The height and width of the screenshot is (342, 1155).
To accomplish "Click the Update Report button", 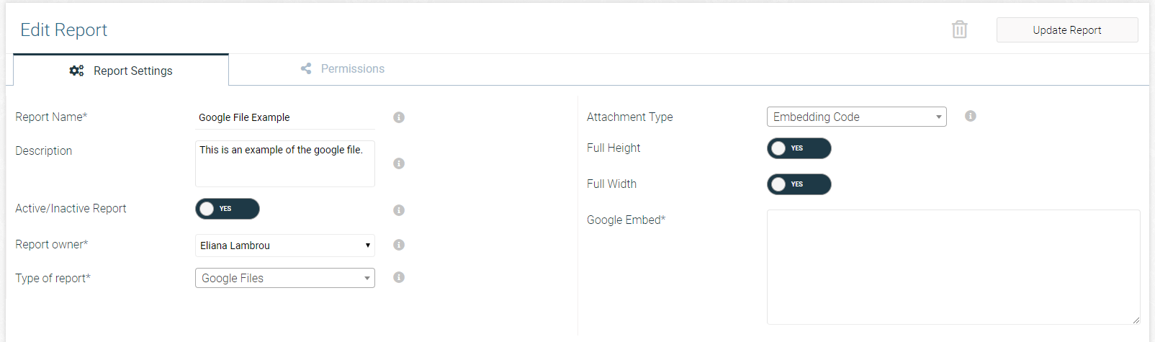I will [x=1067, y=30].
